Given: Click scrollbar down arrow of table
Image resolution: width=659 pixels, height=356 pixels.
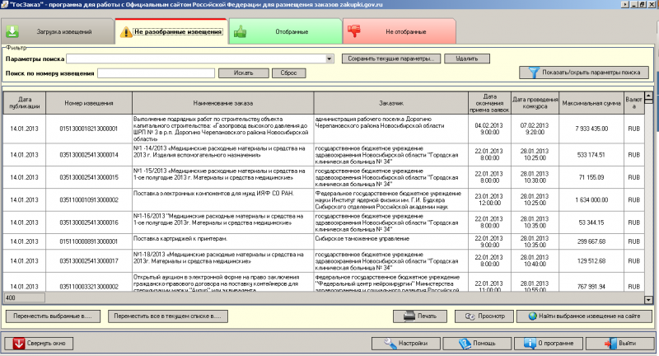Looking at the screenshot, I should [x=648, y=300].
